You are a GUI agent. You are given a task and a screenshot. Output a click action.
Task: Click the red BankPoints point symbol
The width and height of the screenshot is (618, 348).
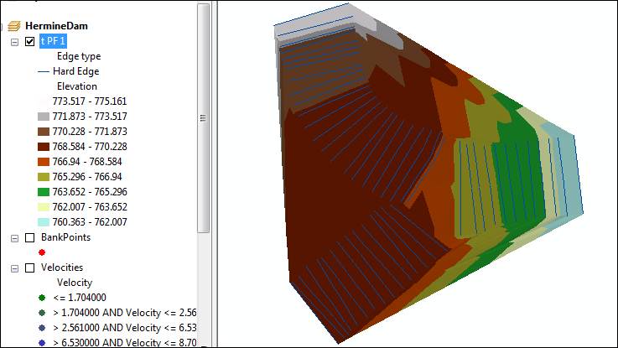[42, 252]
